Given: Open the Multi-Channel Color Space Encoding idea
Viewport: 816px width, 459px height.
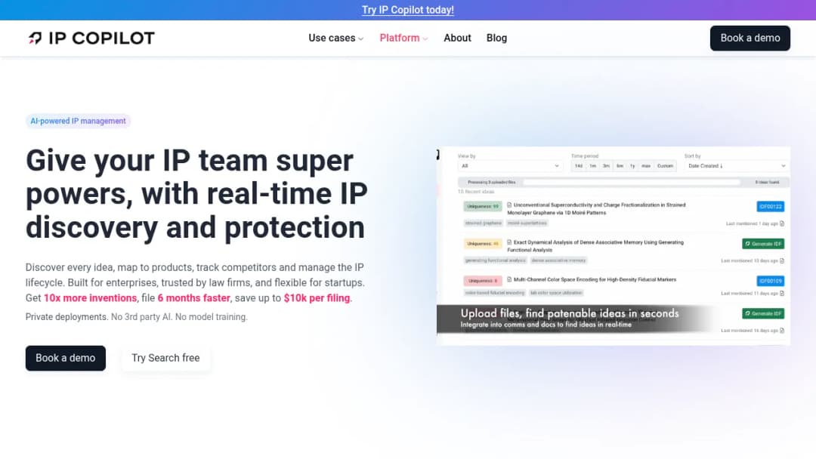Looking at the screenshot, I should (x=595, y=279).
